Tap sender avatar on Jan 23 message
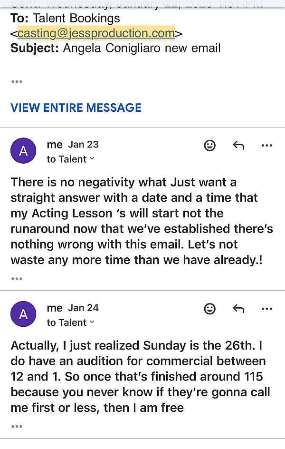The width and height of the screenshot is (285, 449). [23, 151]
